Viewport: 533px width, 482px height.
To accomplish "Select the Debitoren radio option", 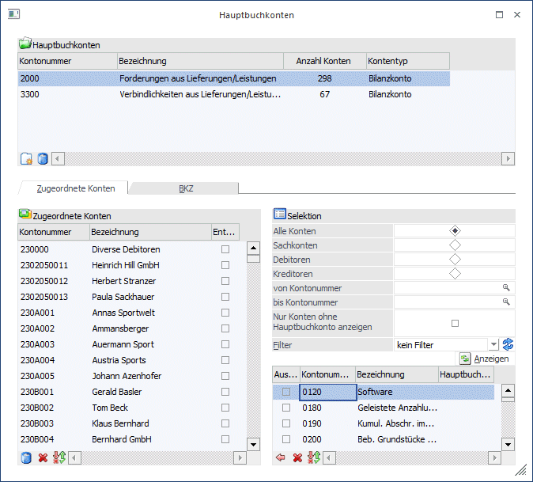I will point(455,260).
